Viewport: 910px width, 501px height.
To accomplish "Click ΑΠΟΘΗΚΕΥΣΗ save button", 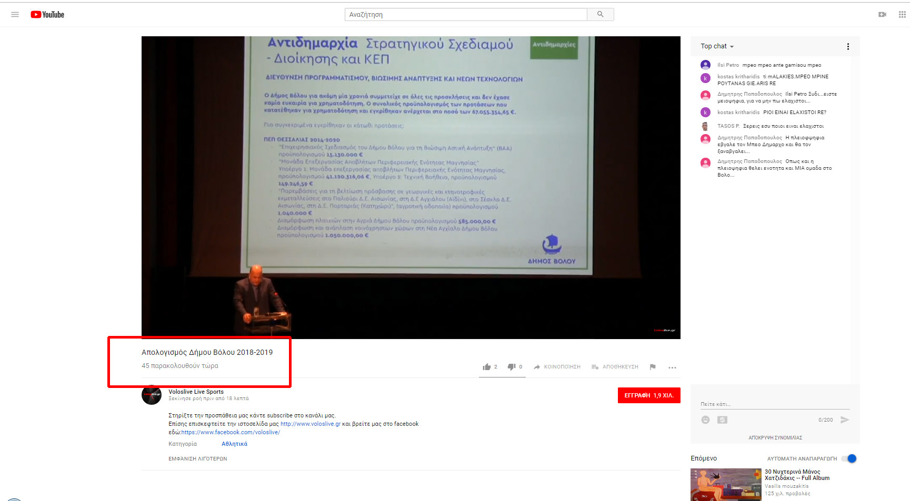I will coord(615,367).
